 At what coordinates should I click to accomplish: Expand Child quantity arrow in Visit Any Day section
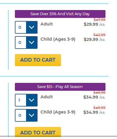[32, 42]
